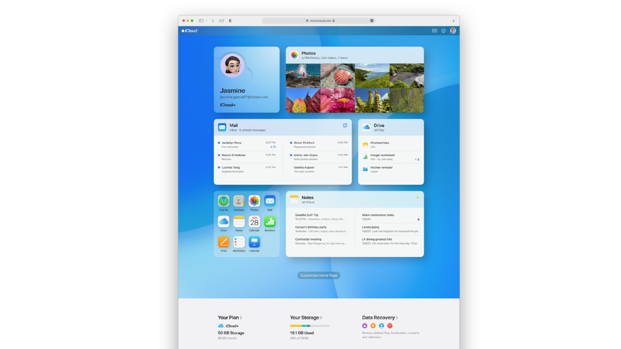Viewport: 621px width, 349px height.
Task: Open the Contacts app icon
Action: pyautogui.click(x=239, y=202)
